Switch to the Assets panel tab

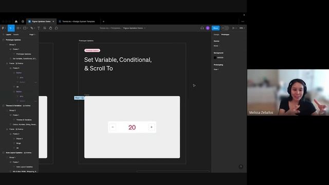(x=16, y=34)
